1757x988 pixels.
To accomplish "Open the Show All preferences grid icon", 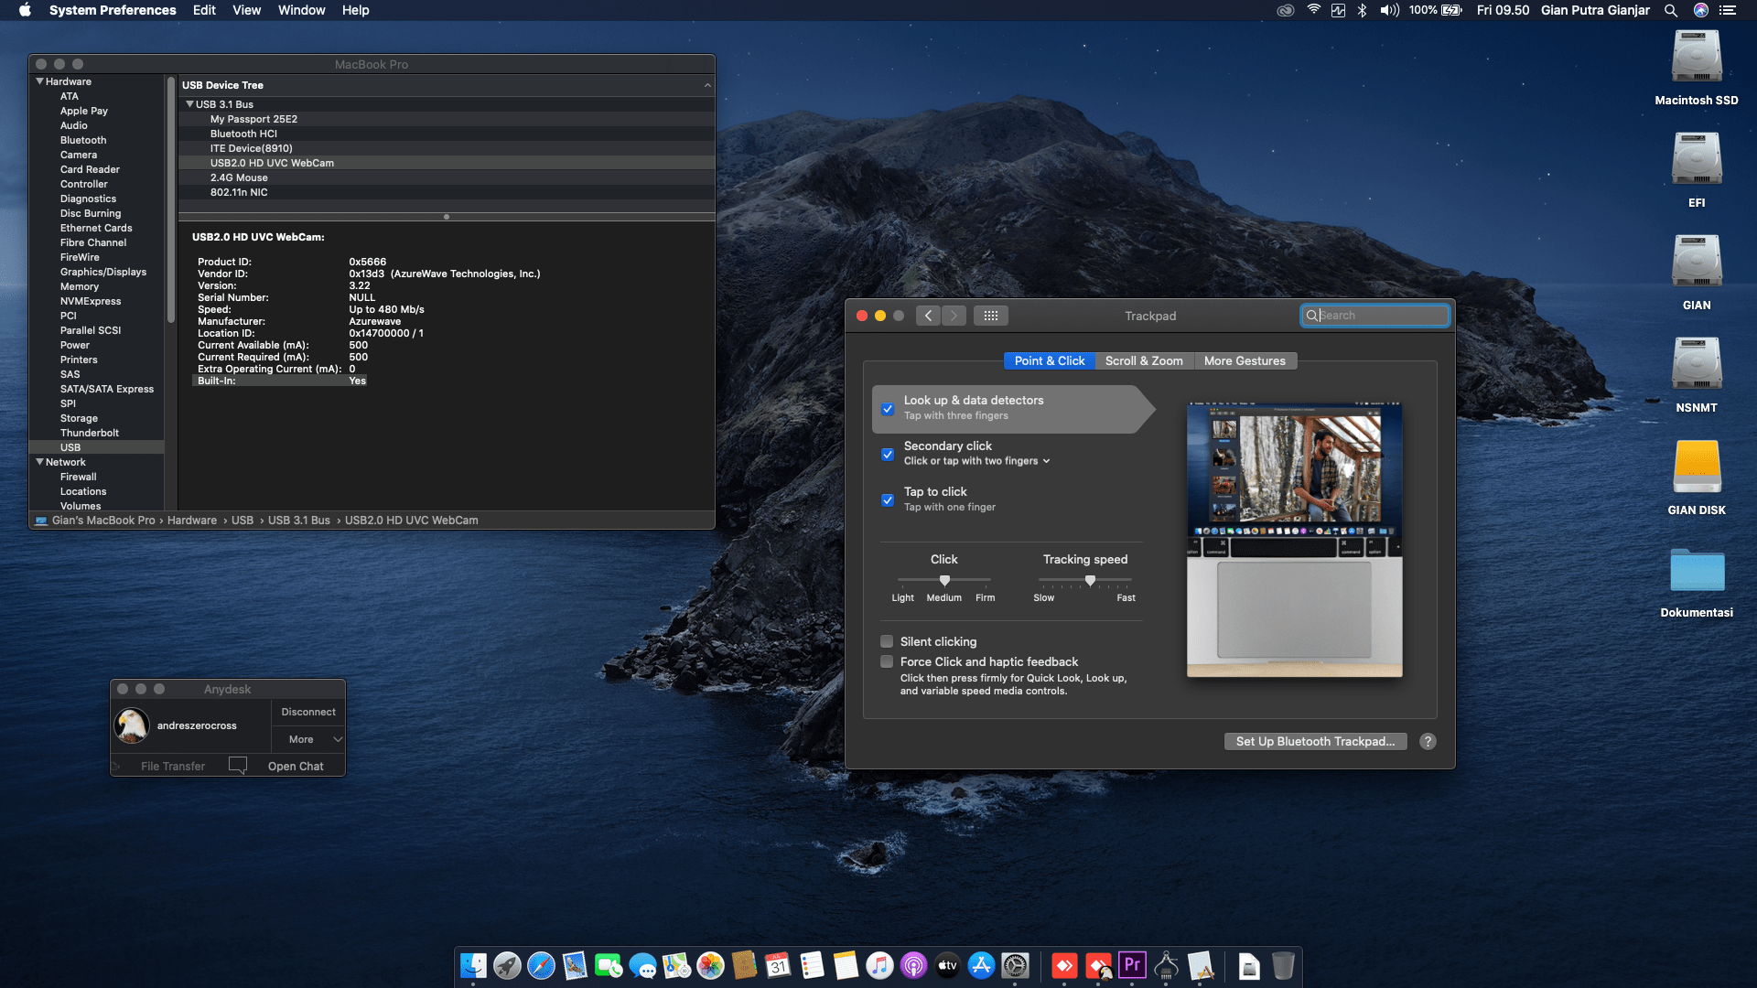I will coord(991,315).
